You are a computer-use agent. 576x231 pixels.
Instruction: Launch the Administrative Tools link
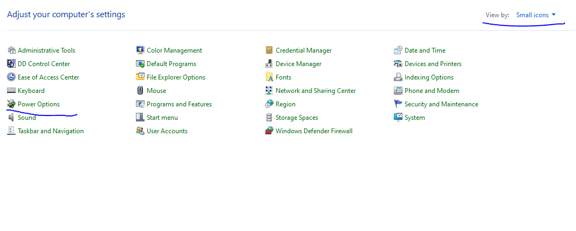tap(46, 50)
